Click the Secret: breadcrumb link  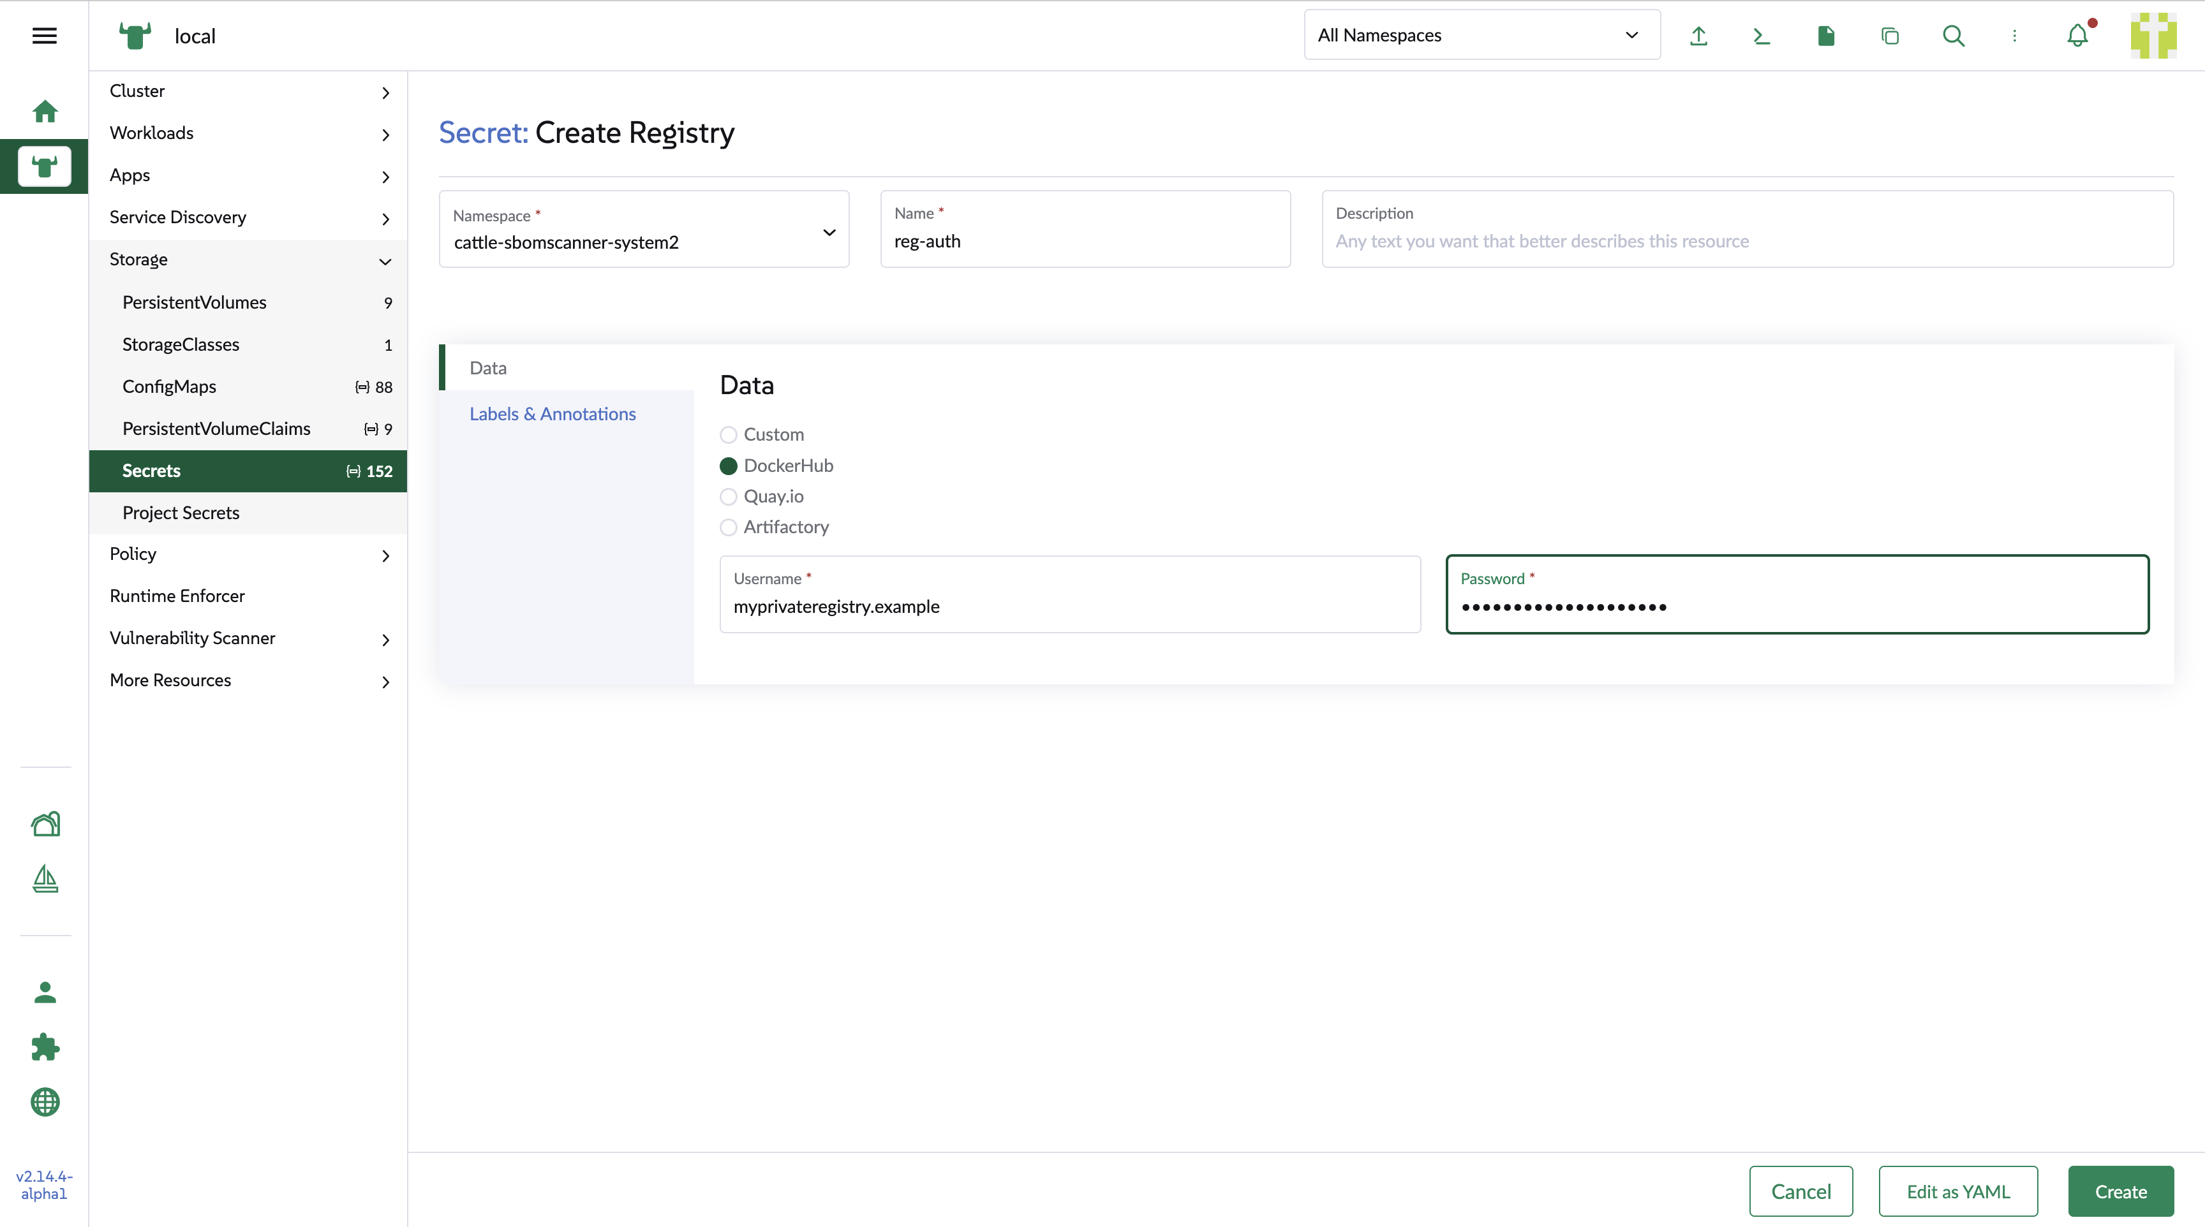(x=484, y=133)
